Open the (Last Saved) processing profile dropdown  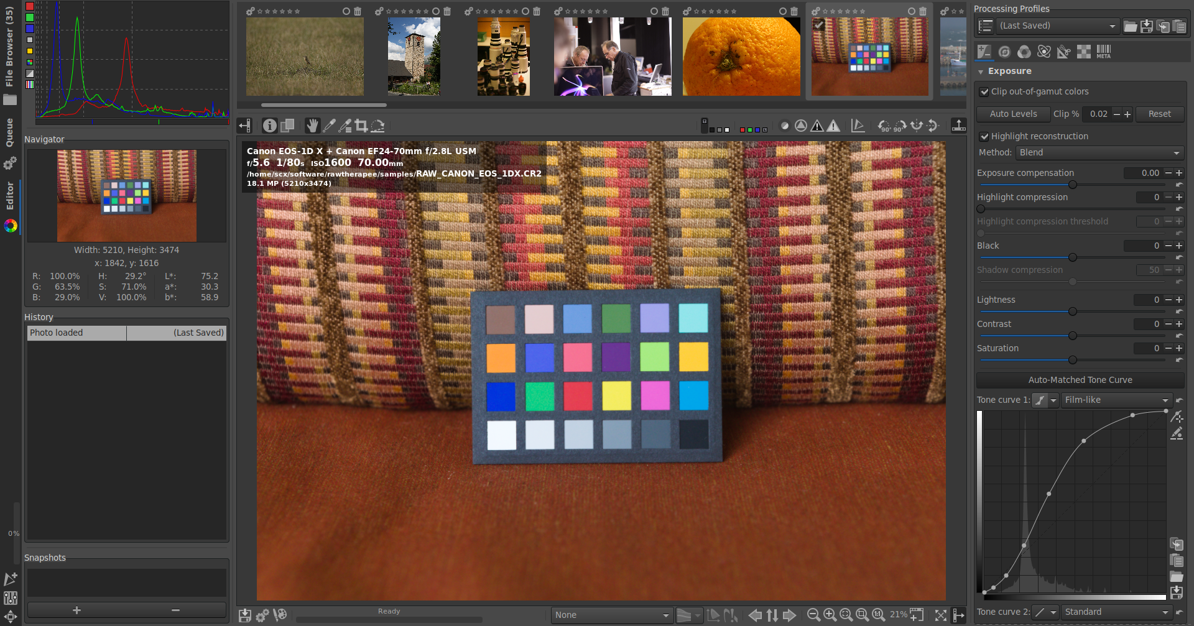coord(1057,26)
